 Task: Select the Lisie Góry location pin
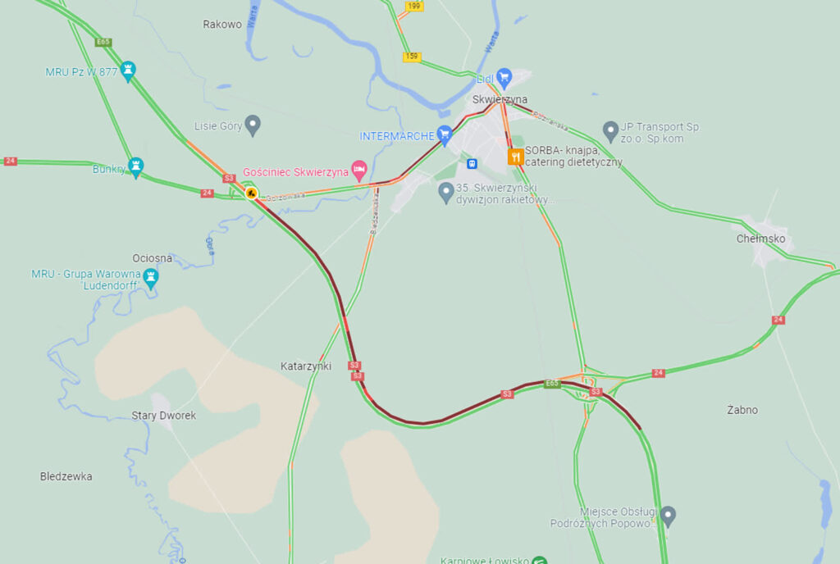tap(253, 125)
